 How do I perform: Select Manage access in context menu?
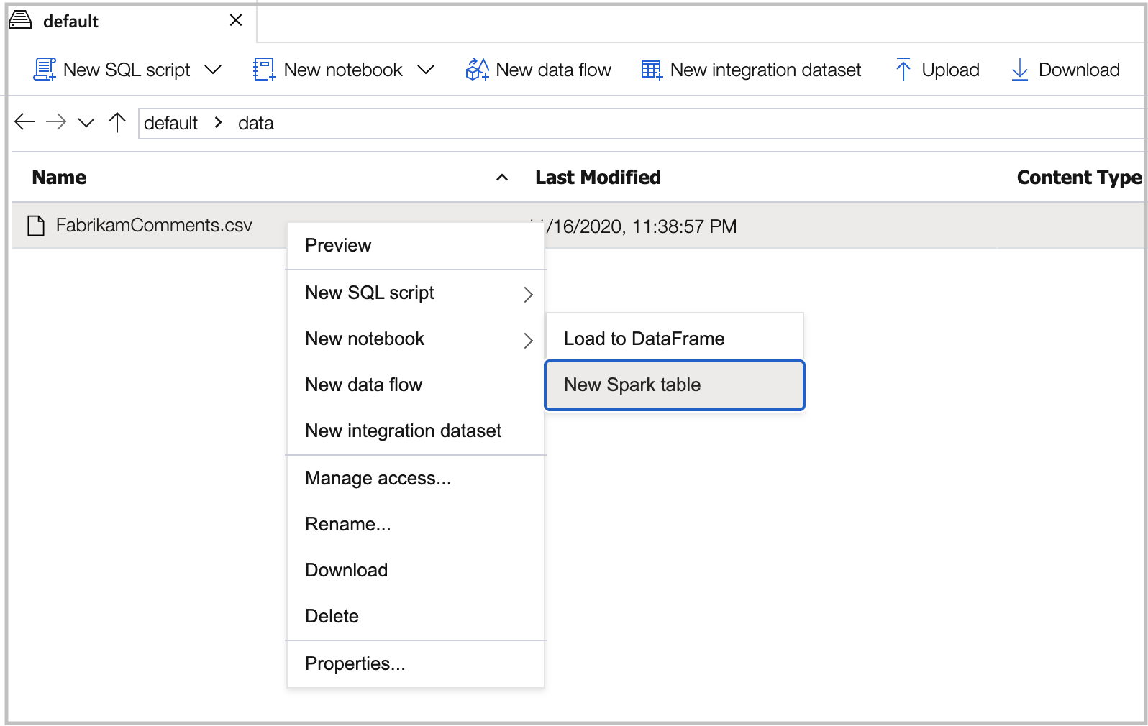click(378, 479)
